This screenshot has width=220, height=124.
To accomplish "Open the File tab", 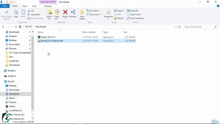I will (5, 6).
